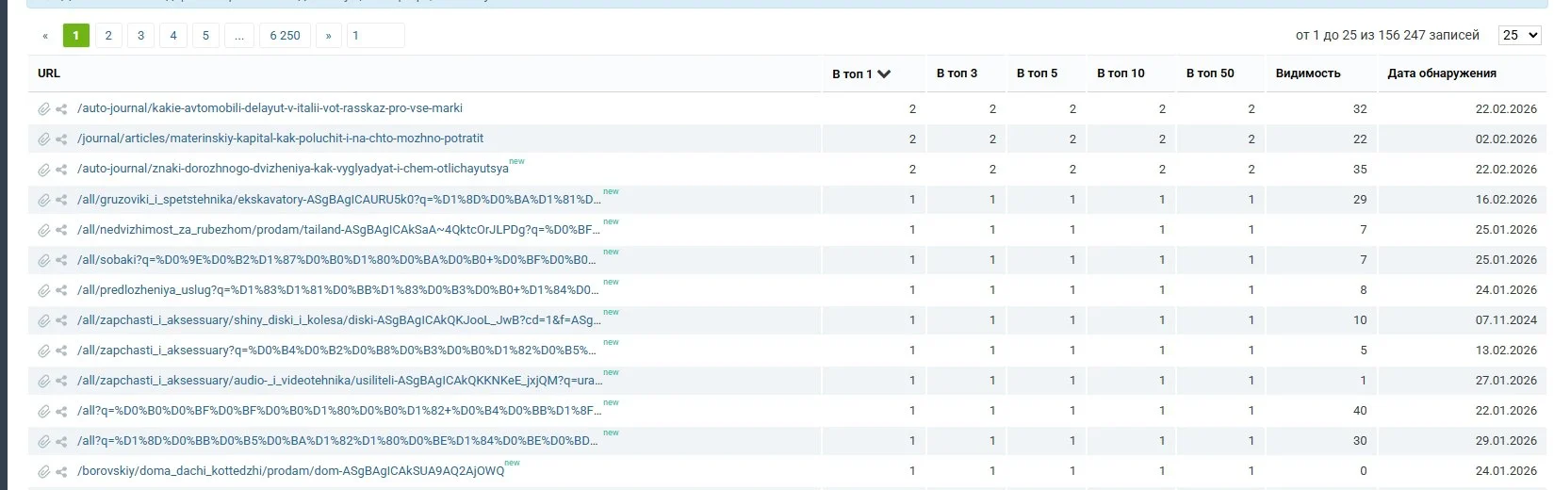Go to pagination page 2
Viewport: 1554px width, 490px height.
[x=108, y=36]
